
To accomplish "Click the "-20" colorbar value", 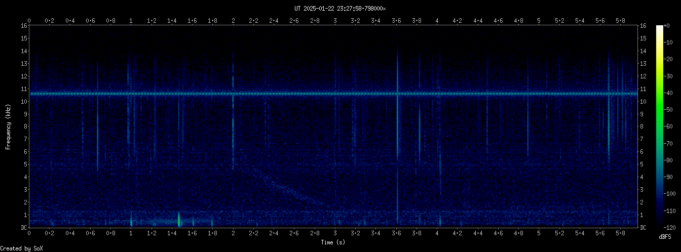I will pos(668,59).
